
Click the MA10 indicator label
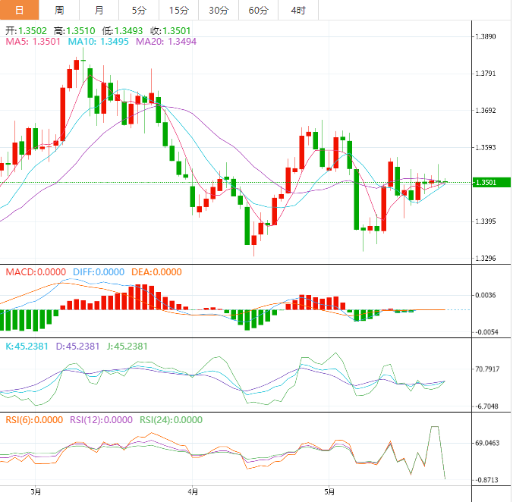(99, 42)
